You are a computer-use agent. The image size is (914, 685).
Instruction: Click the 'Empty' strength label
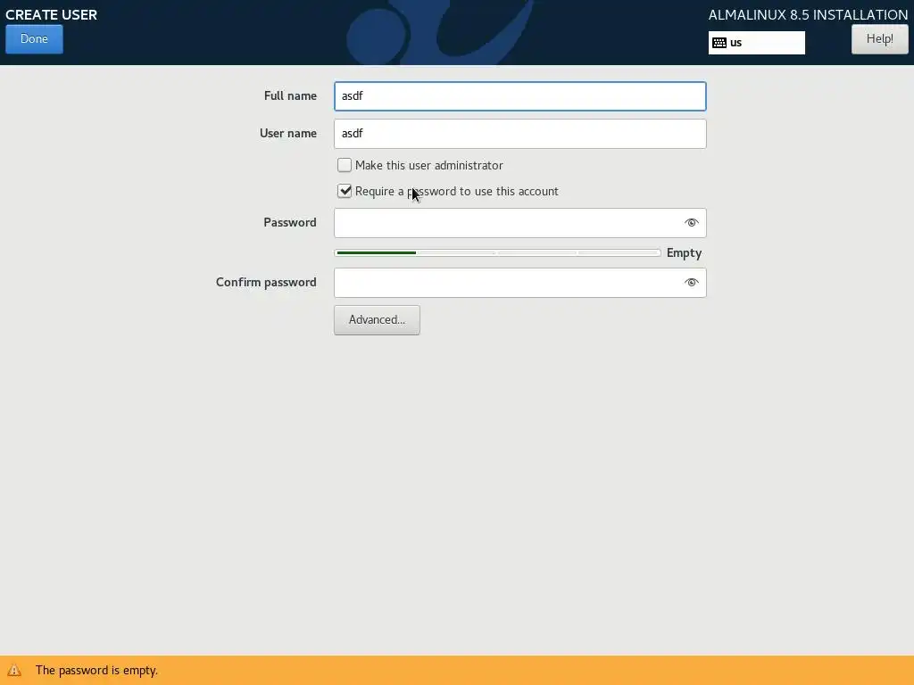(x=684, y=252)
